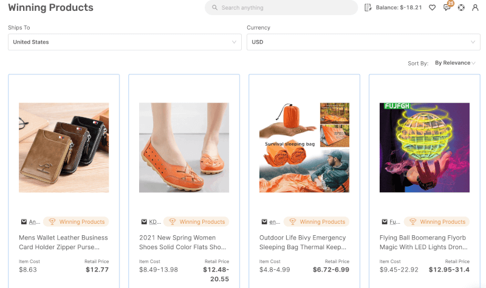
Task: Open the LED flying ball product image
Action: point(425,147)
